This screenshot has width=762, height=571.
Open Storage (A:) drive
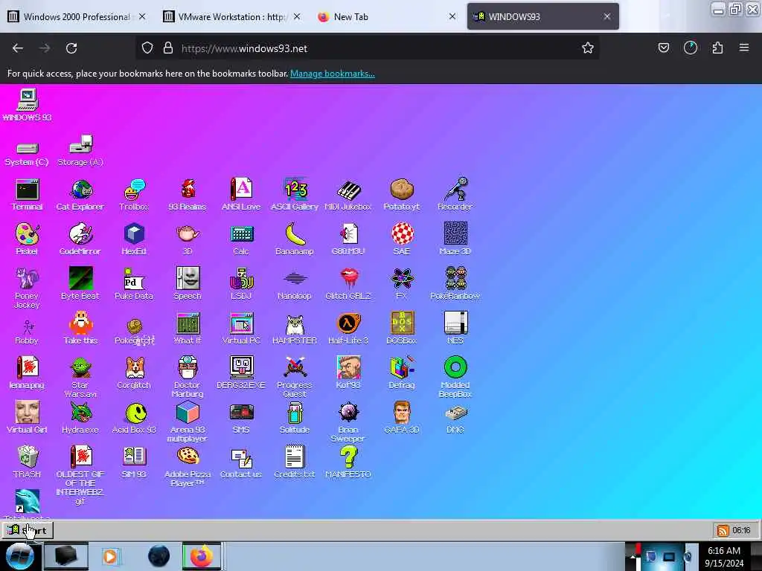tap(80, 150)
